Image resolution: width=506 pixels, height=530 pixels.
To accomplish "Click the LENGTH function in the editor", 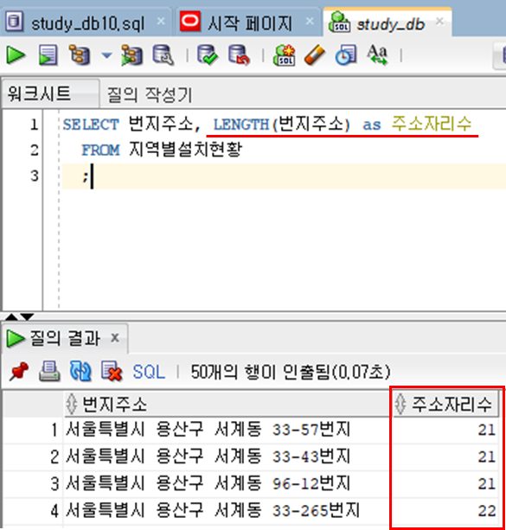I will coord(241,125).
